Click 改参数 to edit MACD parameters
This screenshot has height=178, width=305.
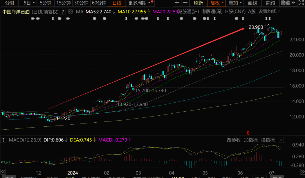pos(234,140)
